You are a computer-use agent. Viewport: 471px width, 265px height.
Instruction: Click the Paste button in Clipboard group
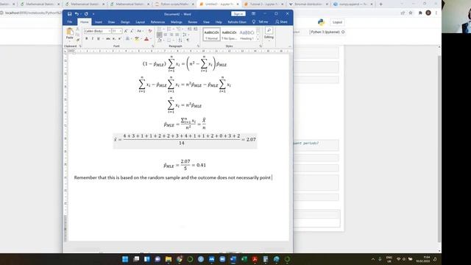coord(70,34)
